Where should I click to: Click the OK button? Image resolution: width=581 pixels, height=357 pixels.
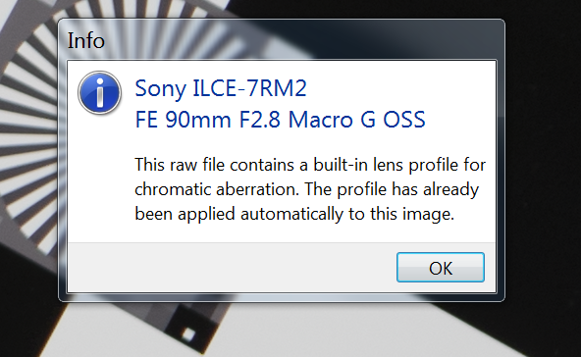pos(441,268)
